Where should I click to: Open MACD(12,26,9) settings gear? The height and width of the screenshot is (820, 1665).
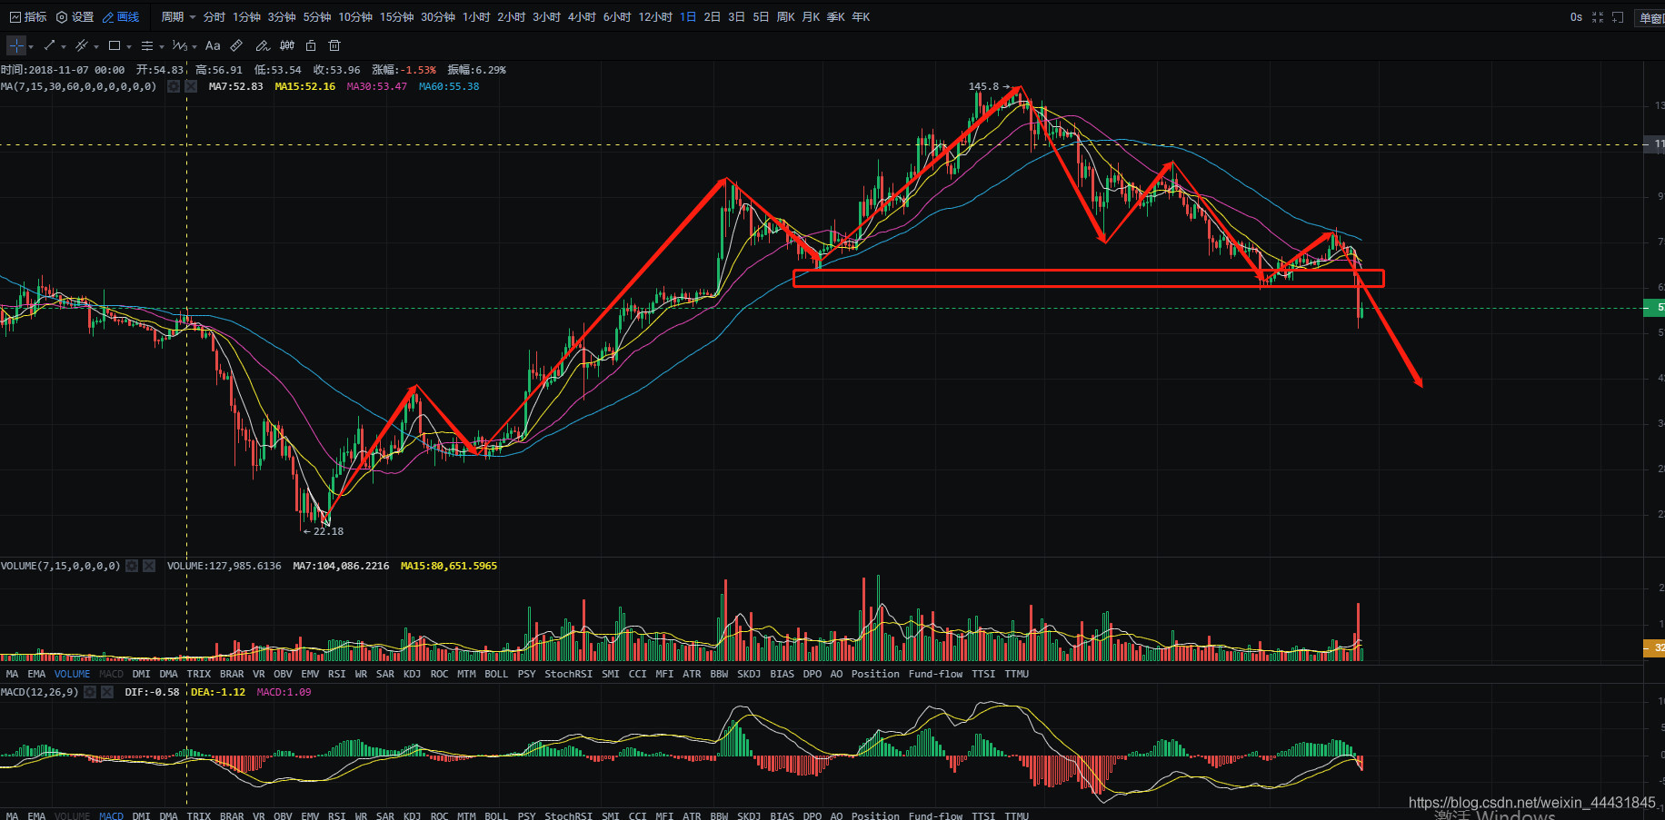pyautogui.click(x=90, y=692)
